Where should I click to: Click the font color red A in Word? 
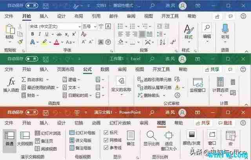[56, 42]
